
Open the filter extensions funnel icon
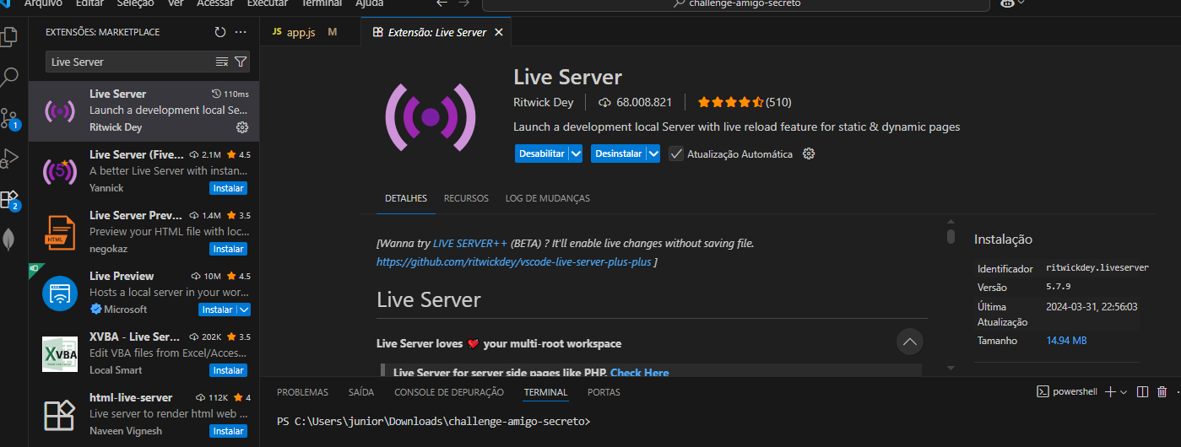tap(241, 62)
